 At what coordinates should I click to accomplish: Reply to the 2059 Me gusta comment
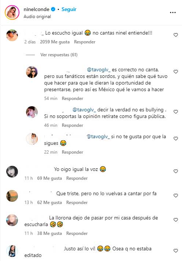[85, 42]
